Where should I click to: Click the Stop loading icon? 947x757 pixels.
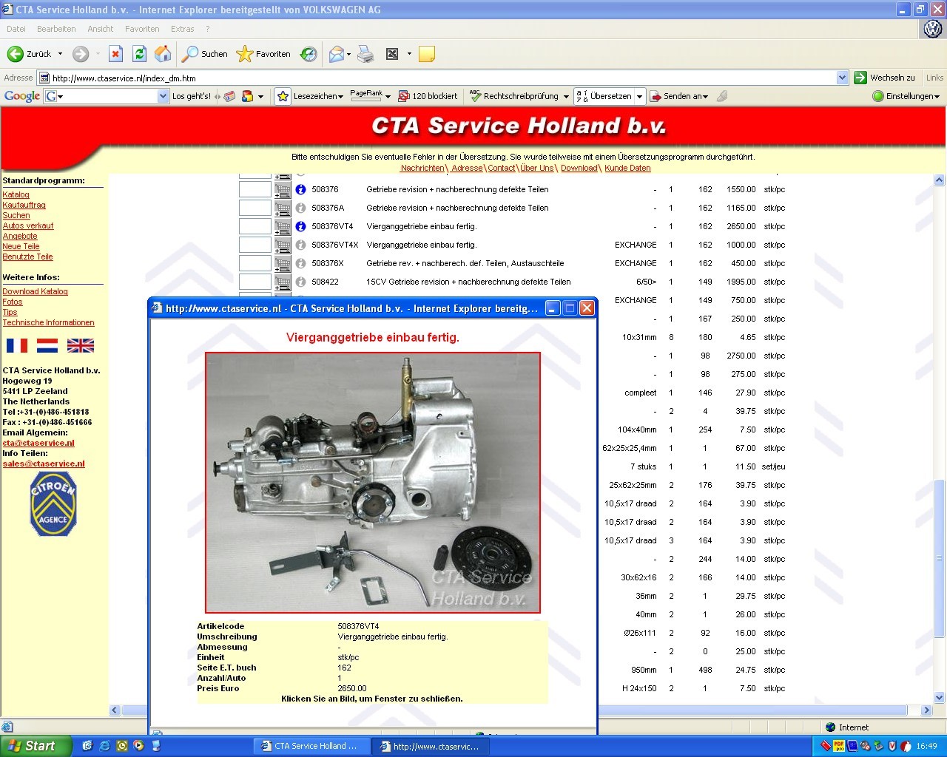coord(115,54)
